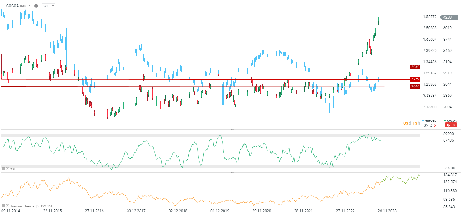The width and height of the screenshot is (462, 216).
Task: Click the resize handle above COT panel
Action: click(233, 130)
